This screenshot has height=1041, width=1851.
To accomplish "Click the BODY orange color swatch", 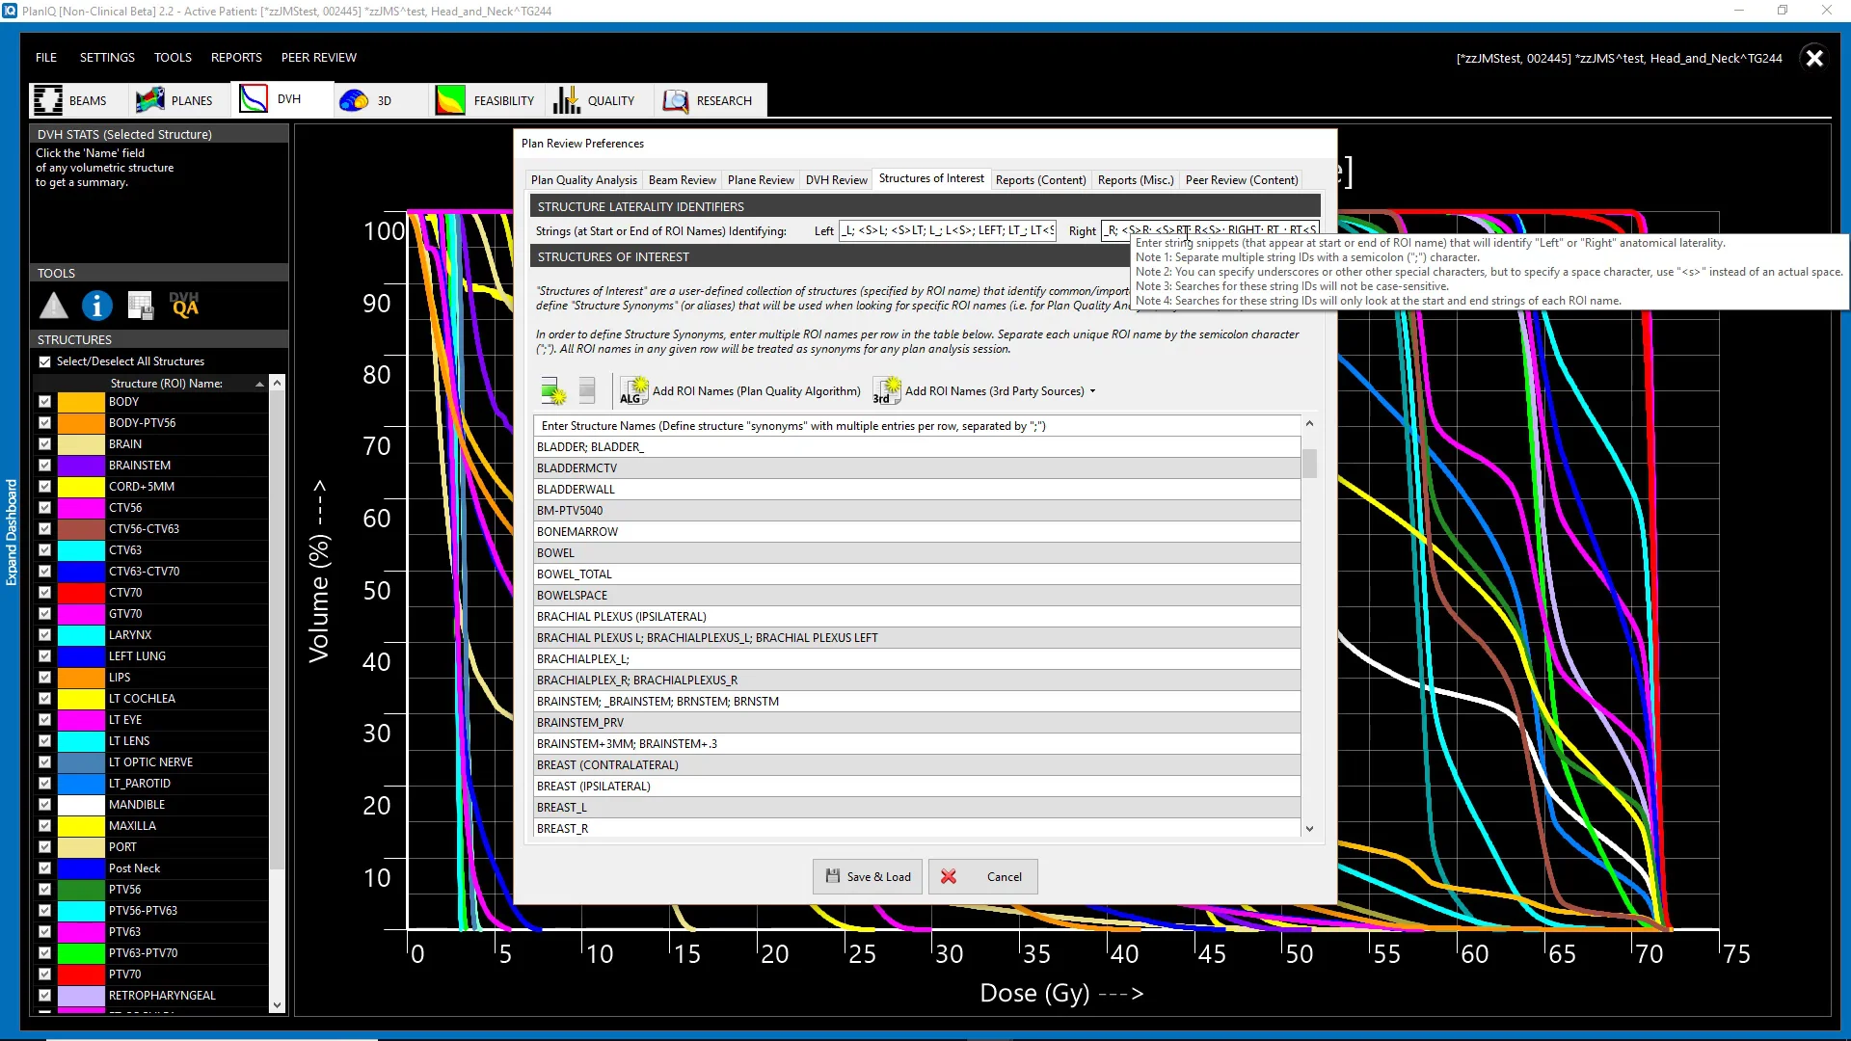I will (x=81, y=402).
